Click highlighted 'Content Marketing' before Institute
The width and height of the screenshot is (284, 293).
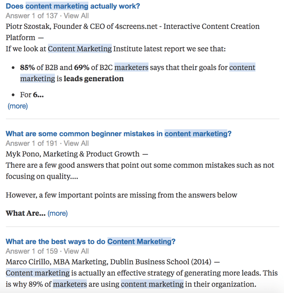(x=79, y=49)
